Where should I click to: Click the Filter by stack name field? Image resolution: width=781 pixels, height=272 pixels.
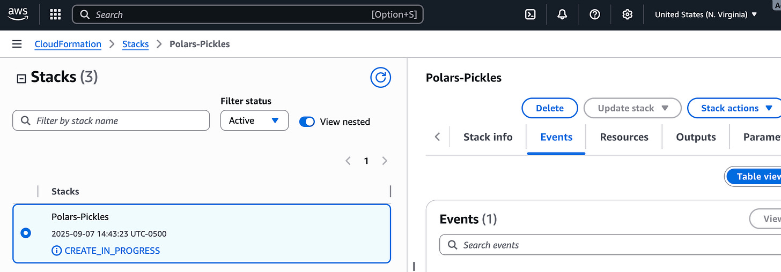111,120
